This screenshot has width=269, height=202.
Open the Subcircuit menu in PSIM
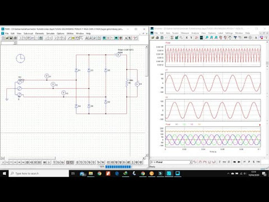[28, 34]
